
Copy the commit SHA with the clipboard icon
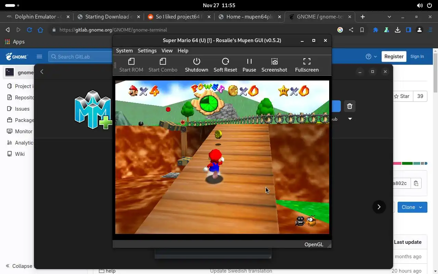tap(416, 183)
